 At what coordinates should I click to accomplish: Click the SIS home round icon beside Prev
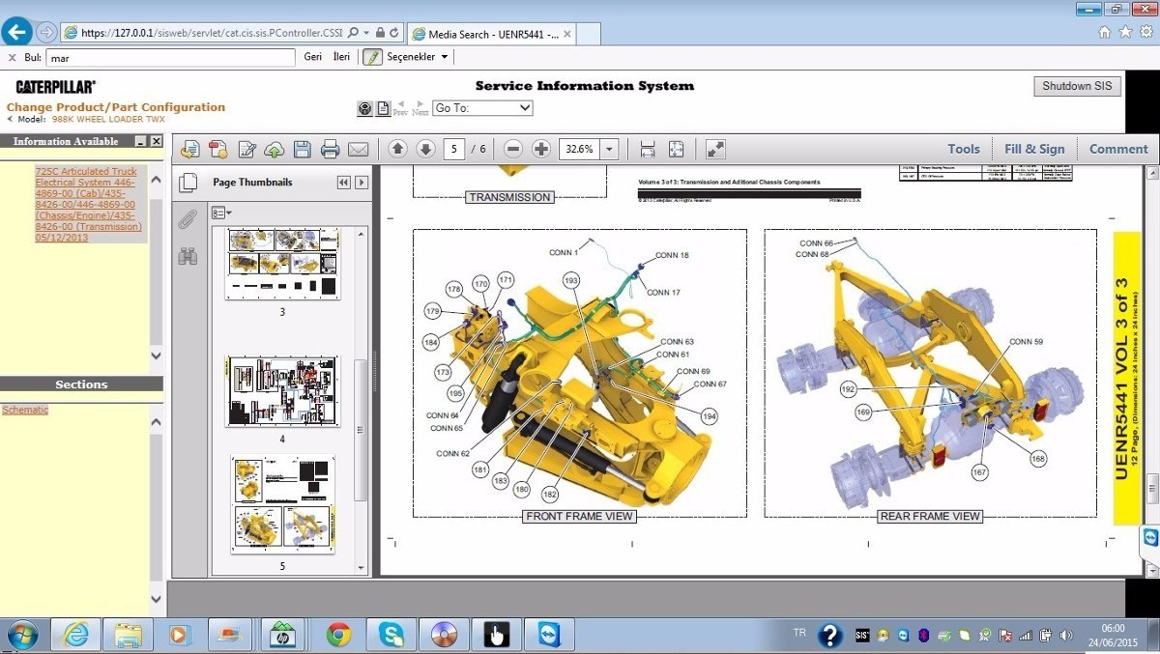[x=364, y=108]
